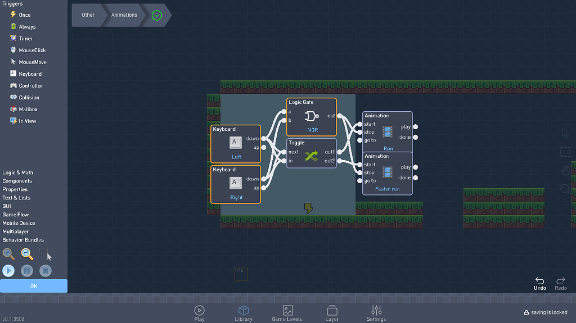Viewport: 576px width, 323px height.
Task: Click the Toggle out2 port
Action: pyautogui.click(x=339, y=161)
